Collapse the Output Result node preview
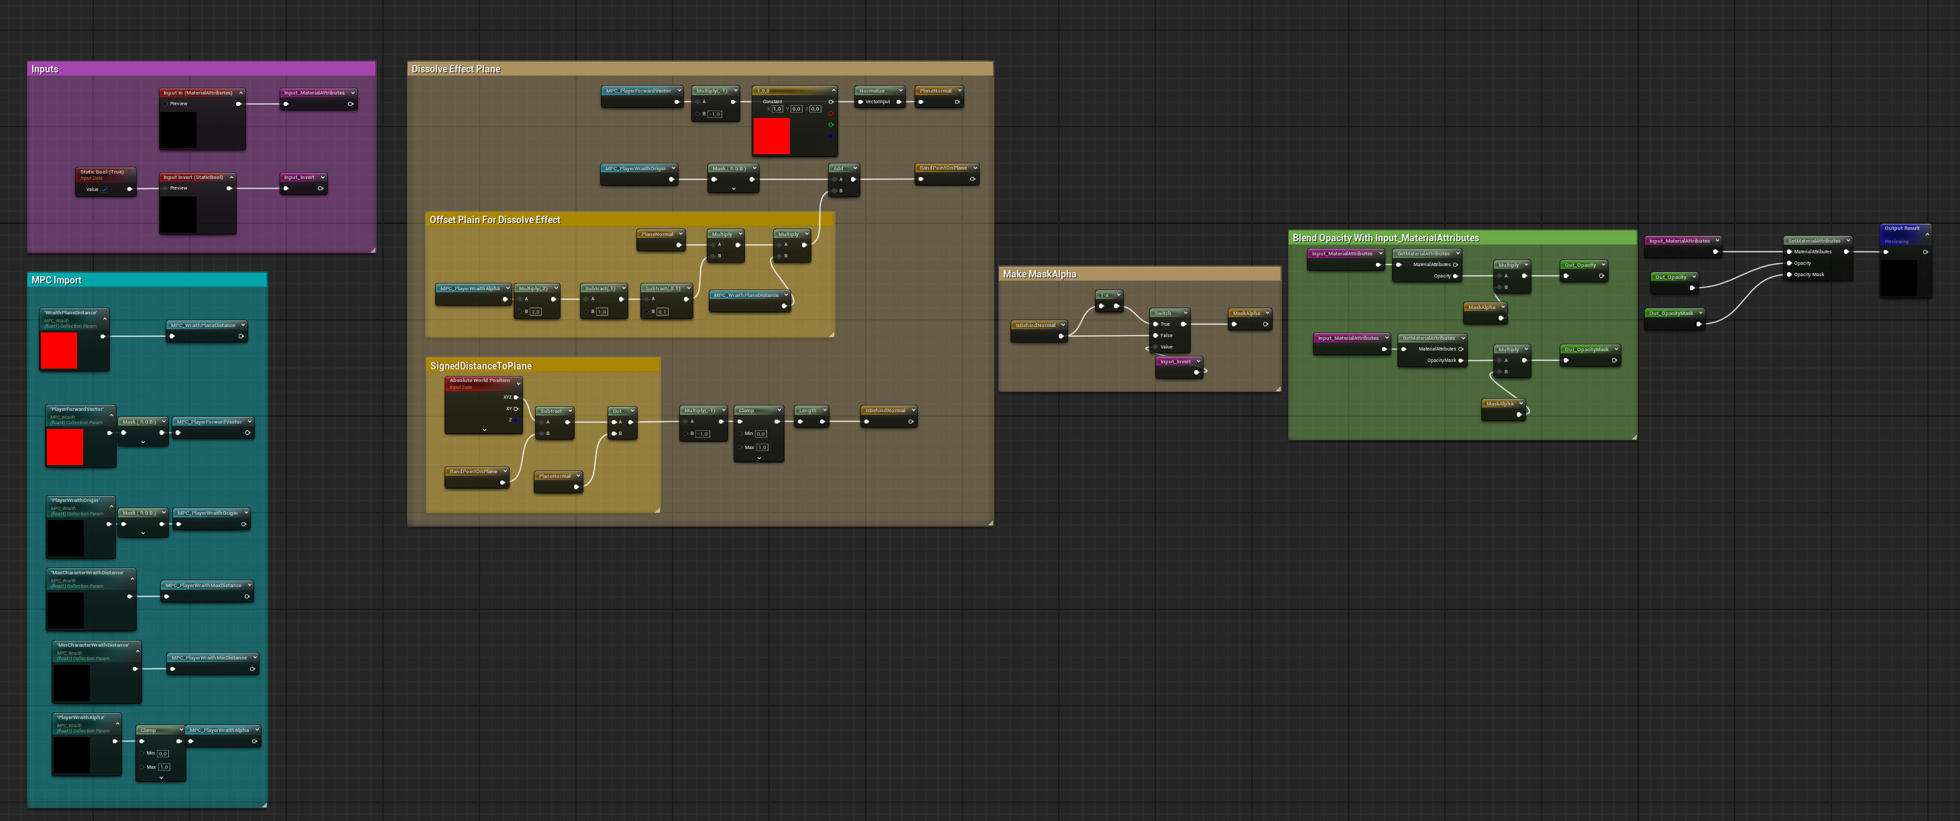This screenshot has height=821, width=1960. [x=1927, y=234]
